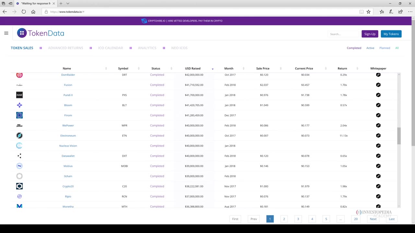Screen dimensions: 415x233
Task: Click the Sign-Up button
Action: 370,34
